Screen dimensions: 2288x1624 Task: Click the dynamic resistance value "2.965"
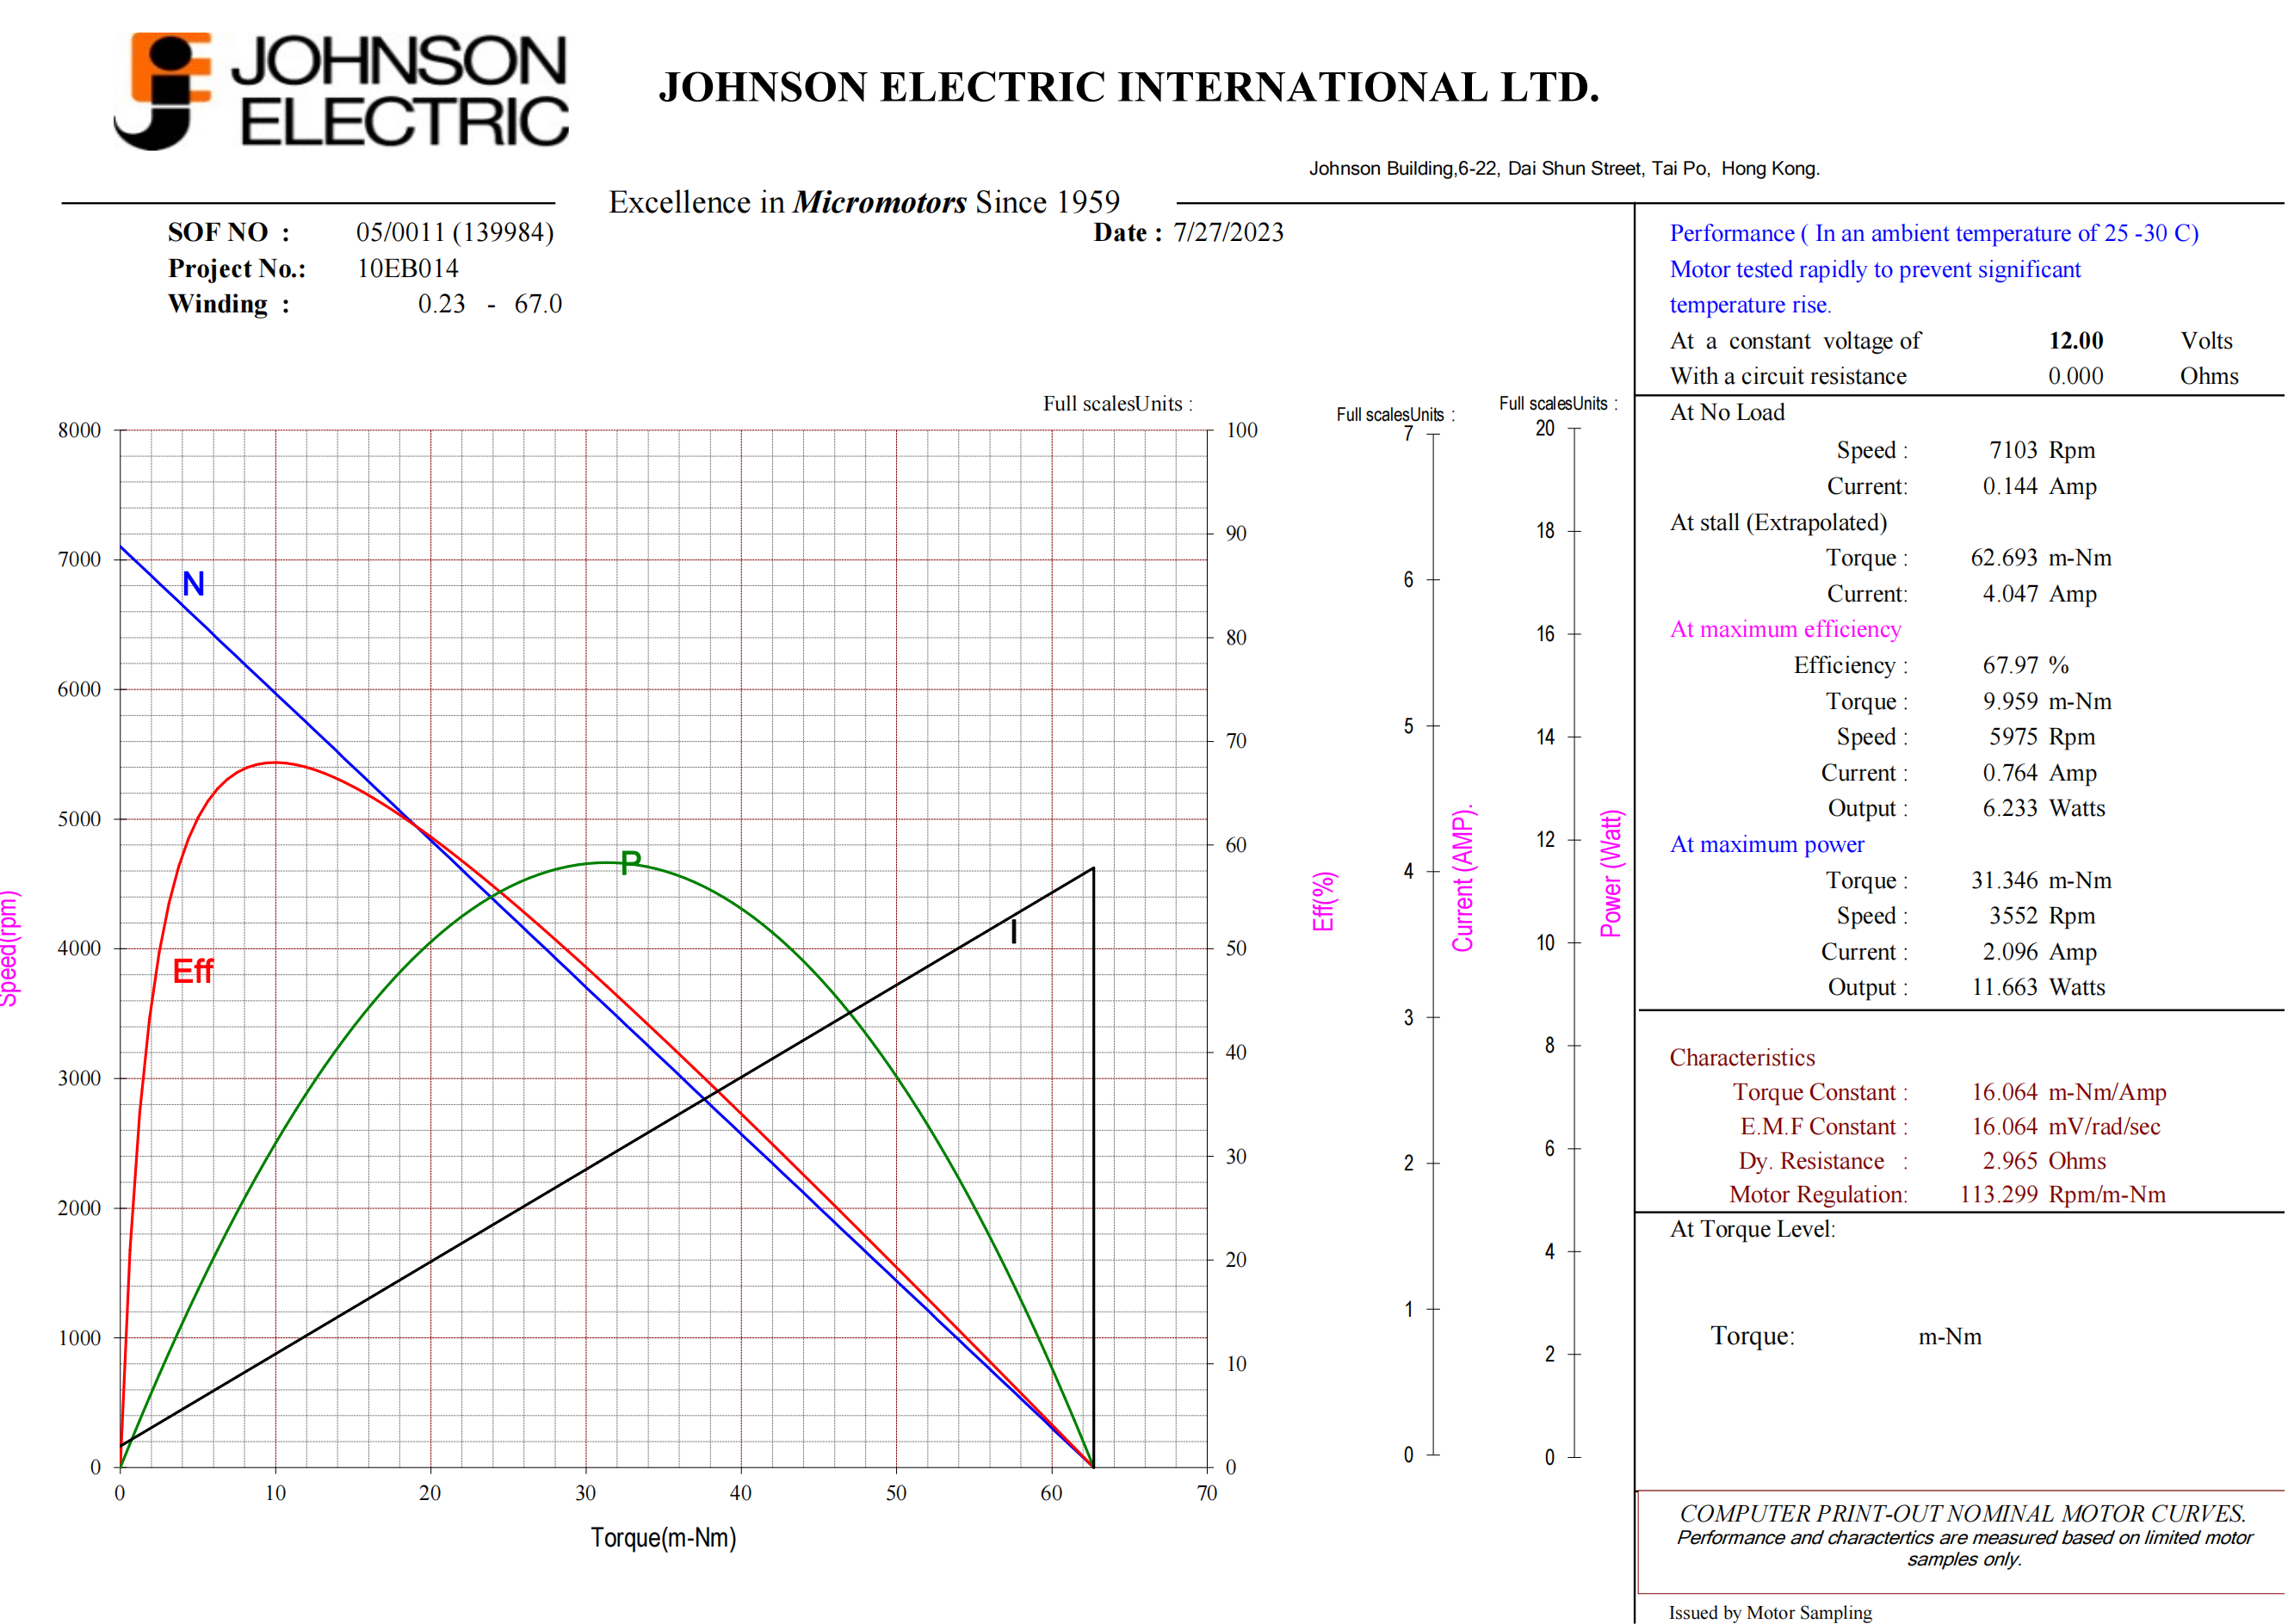[2010, 1161]
